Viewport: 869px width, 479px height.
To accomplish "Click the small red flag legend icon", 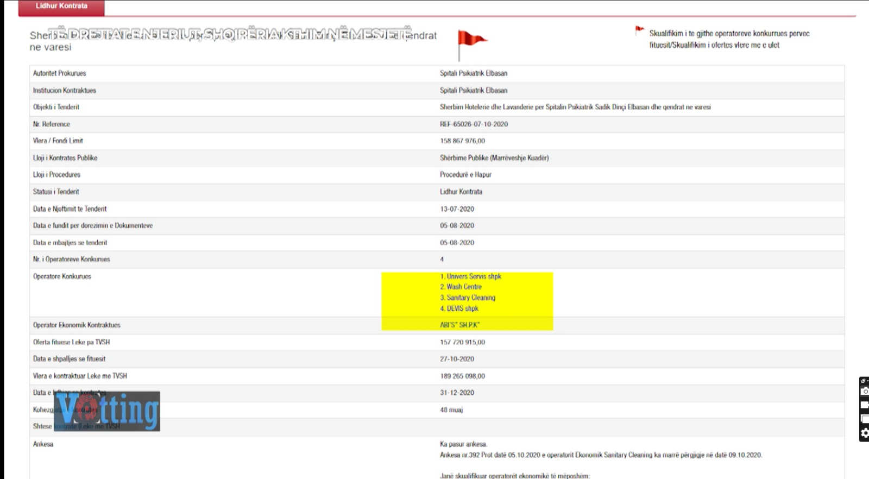I will pyautogui.click(x=639, y=30).
